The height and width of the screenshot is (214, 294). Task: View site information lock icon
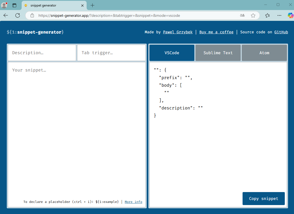click(x=32, y=15)
